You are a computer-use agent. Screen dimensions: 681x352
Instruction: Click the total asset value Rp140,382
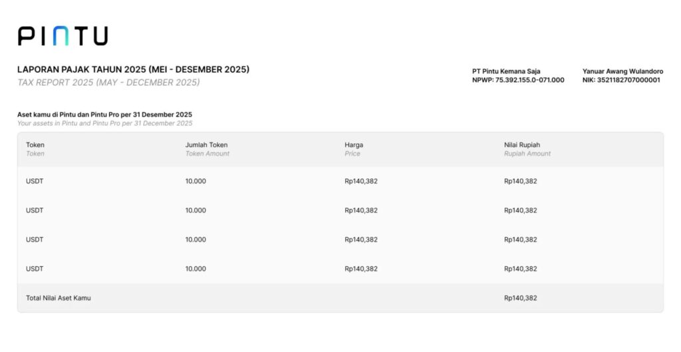[521, 298]
